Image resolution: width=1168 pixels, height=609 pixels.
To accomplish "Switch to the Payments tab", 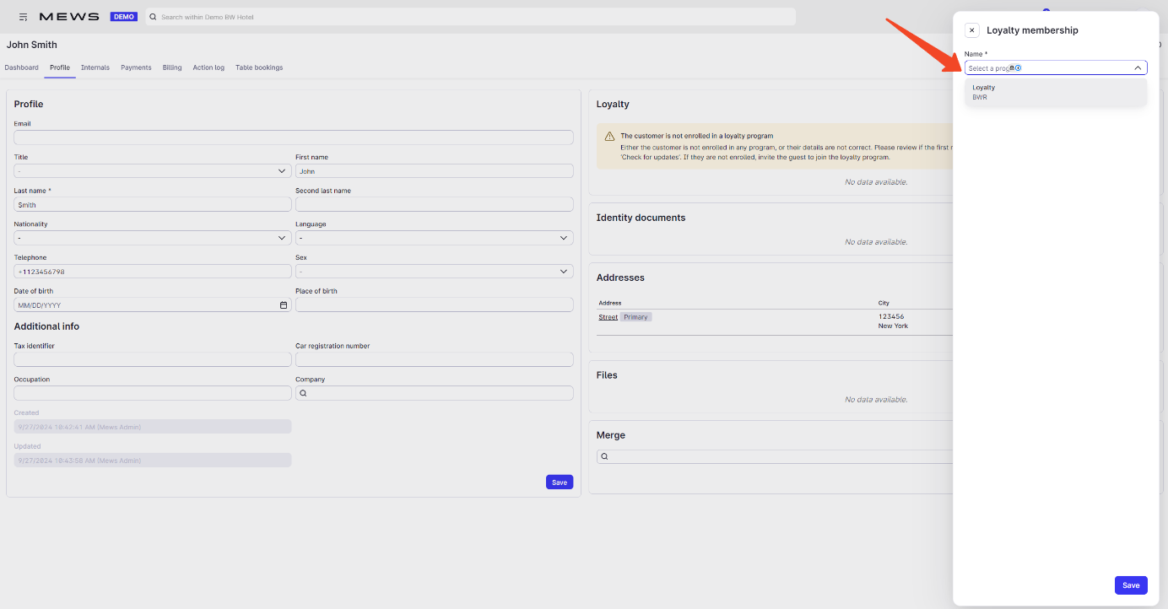I will [x=136, y=67].
